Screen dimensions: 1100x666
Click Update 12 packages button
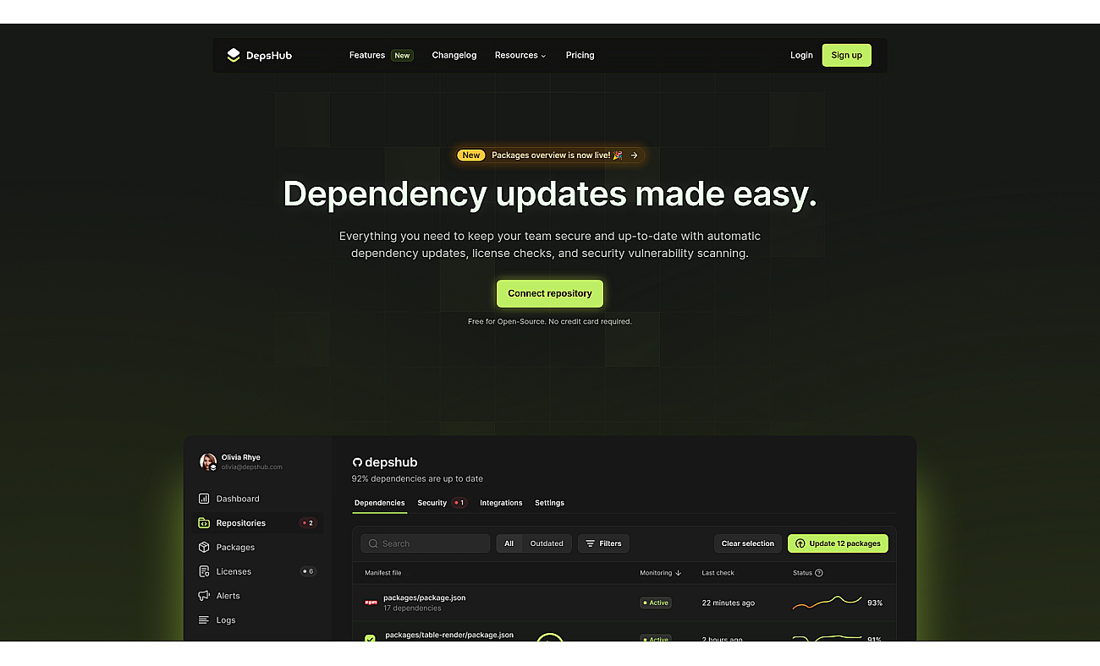(838, 543)
